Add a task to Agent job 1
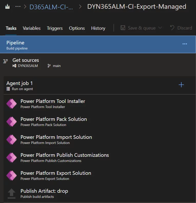This screenshot has width=196, height=203. pyautogui.click(x=181, y=85)
